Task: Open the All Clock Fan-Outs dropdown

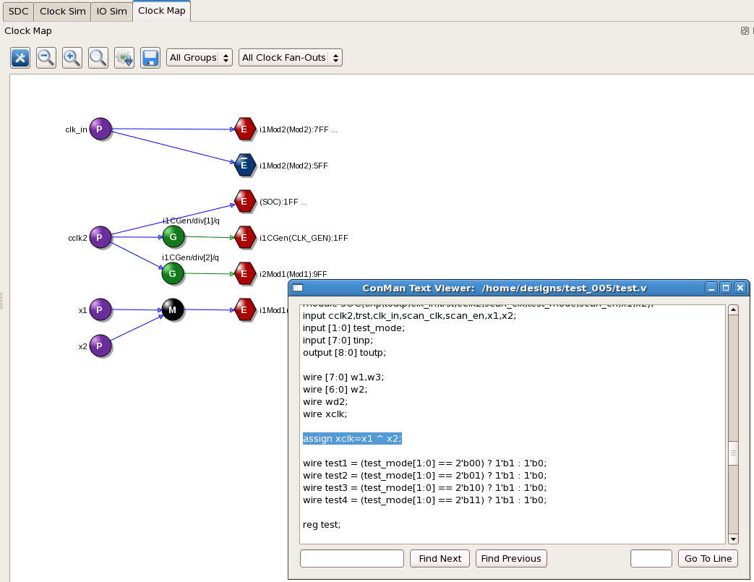Action: [290, 58]
